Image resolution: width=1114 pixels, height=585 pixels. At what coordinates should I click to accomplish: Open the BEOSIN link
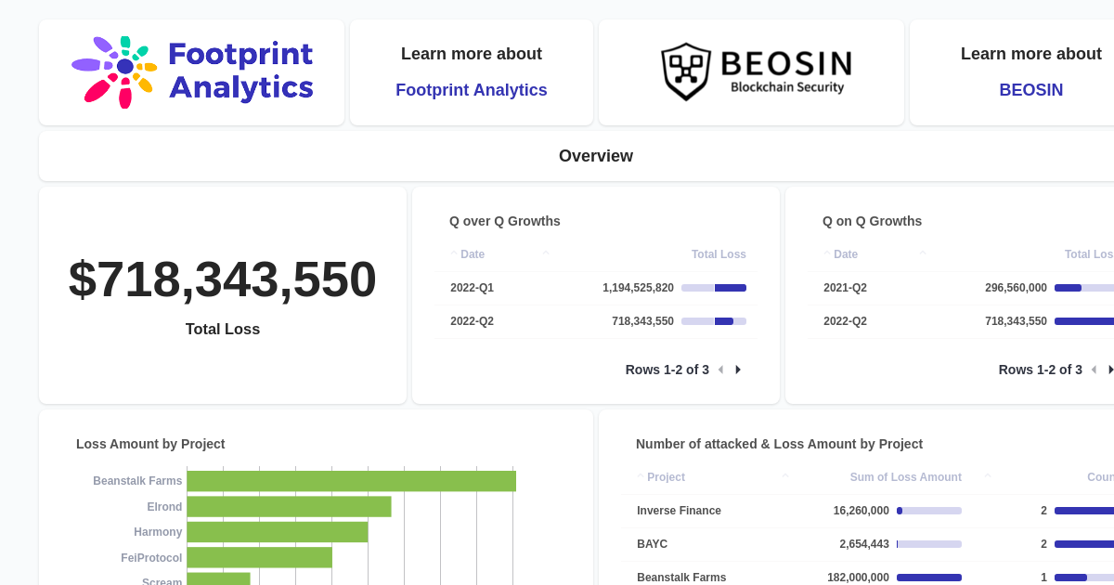1030,90
